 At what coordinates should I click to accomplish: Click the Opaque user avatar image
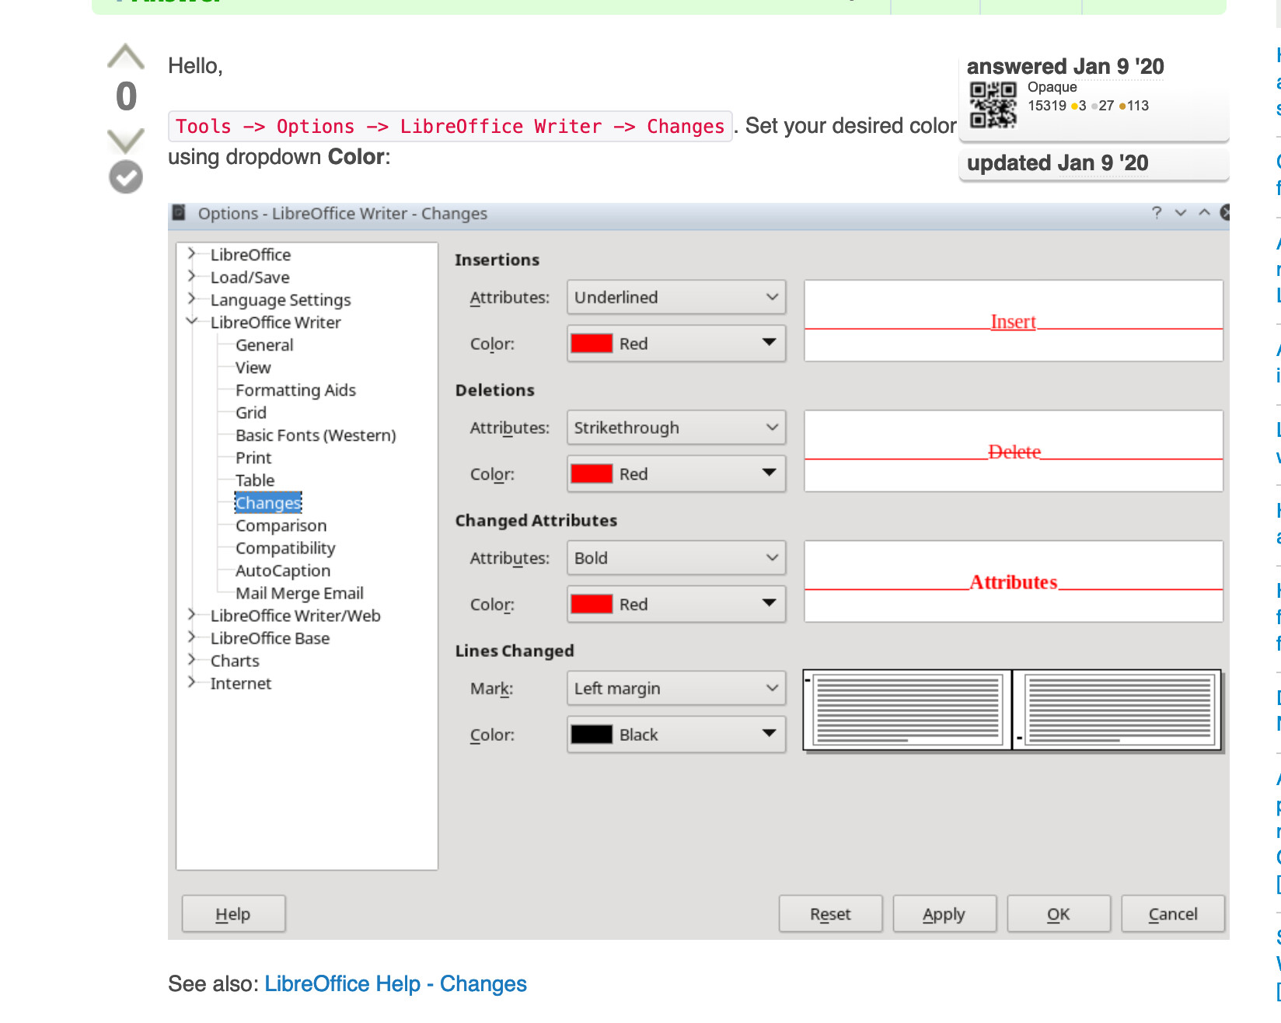(993, 105)
